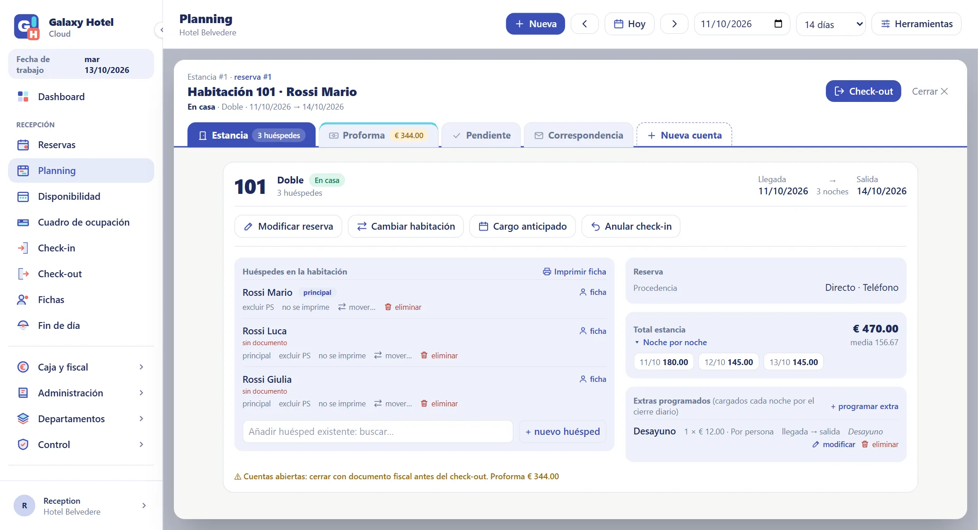This screenshot has height=530, width=978.
Task: Open the Dashboard sidebar icon
Action: pyautogui.click(x=23, y=96)
